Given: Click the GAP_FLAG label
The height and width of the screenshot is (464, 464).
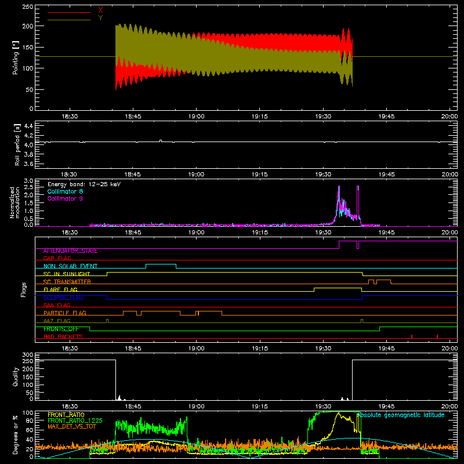Looking at the screenshot, I should pos(57,258).
